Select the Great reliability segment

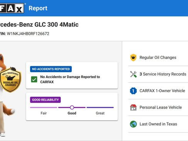coord(100,107)
